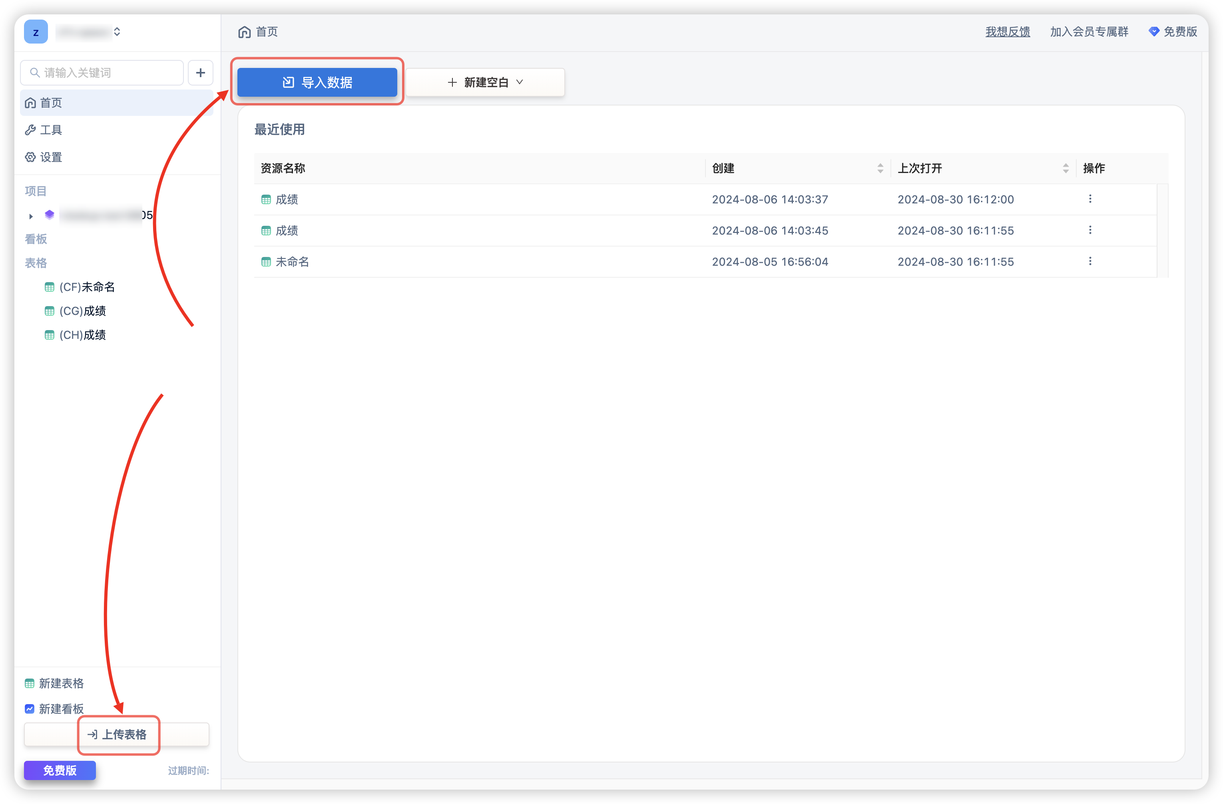This screenshot has width=1223, height=804.
Task: Open 成绩 created at 14:03:45
Action: pyautogui.click(x=287, y=231)
